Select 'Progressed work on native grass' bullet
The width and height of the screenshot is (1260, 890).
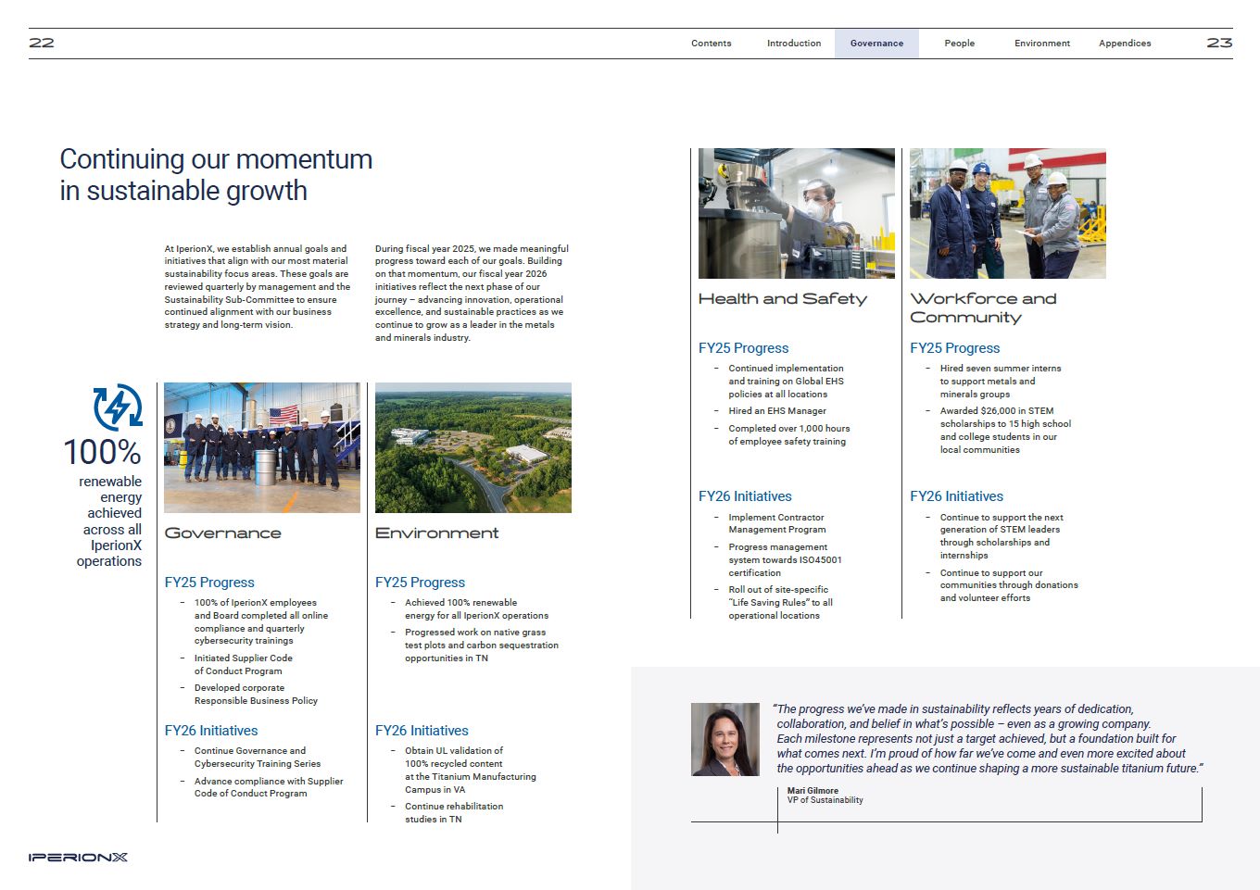tap(481, 646)
